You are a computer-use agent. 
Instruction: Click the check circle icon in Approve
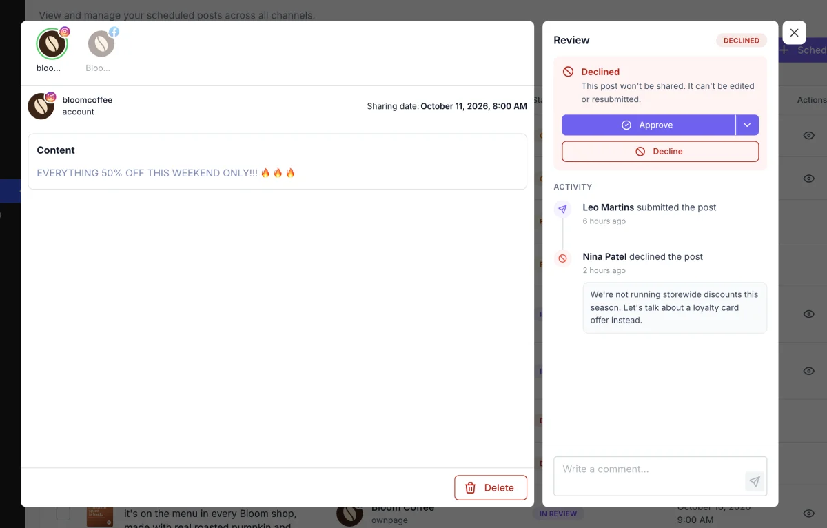pos(626,125)
